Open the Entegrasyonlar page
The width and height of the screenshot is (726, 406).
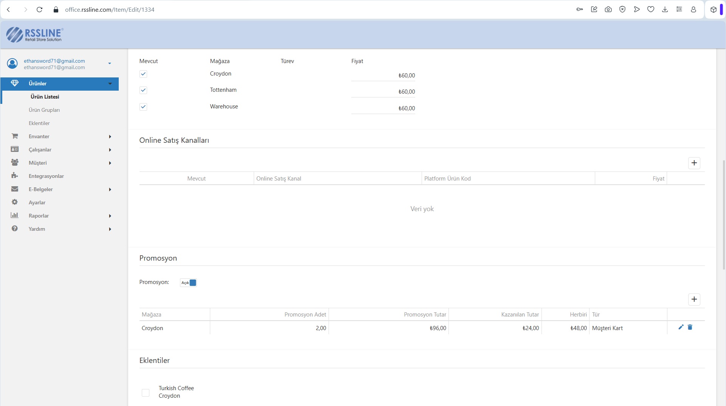click(46, 176)
